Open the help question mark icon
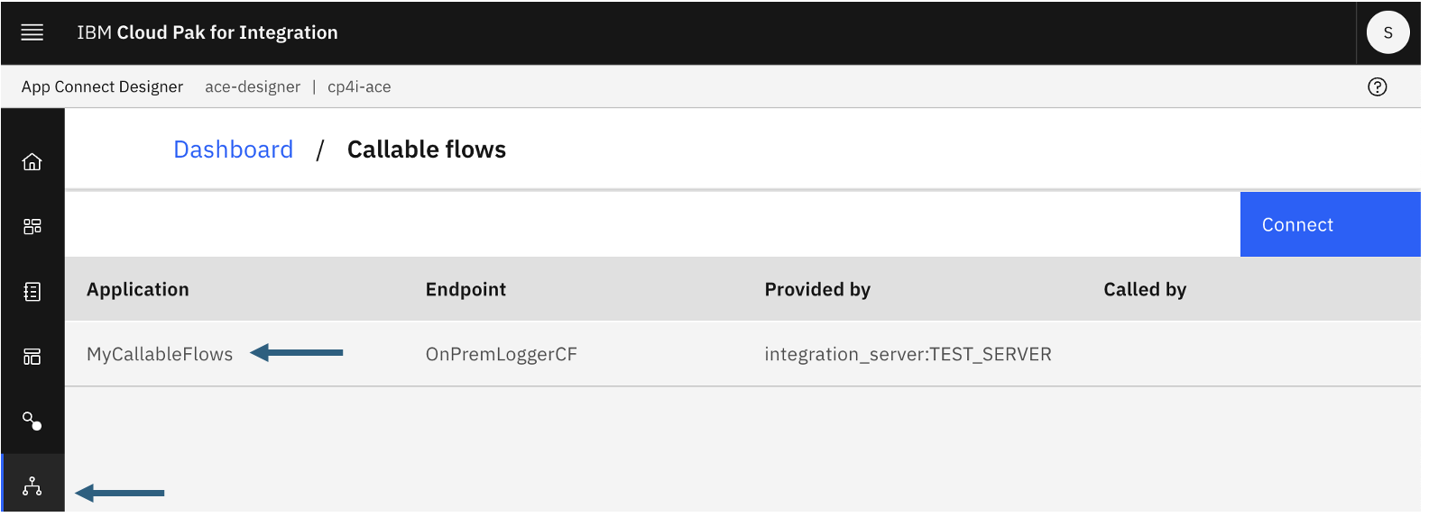 pyautogui.click(x=1377, y=86)
